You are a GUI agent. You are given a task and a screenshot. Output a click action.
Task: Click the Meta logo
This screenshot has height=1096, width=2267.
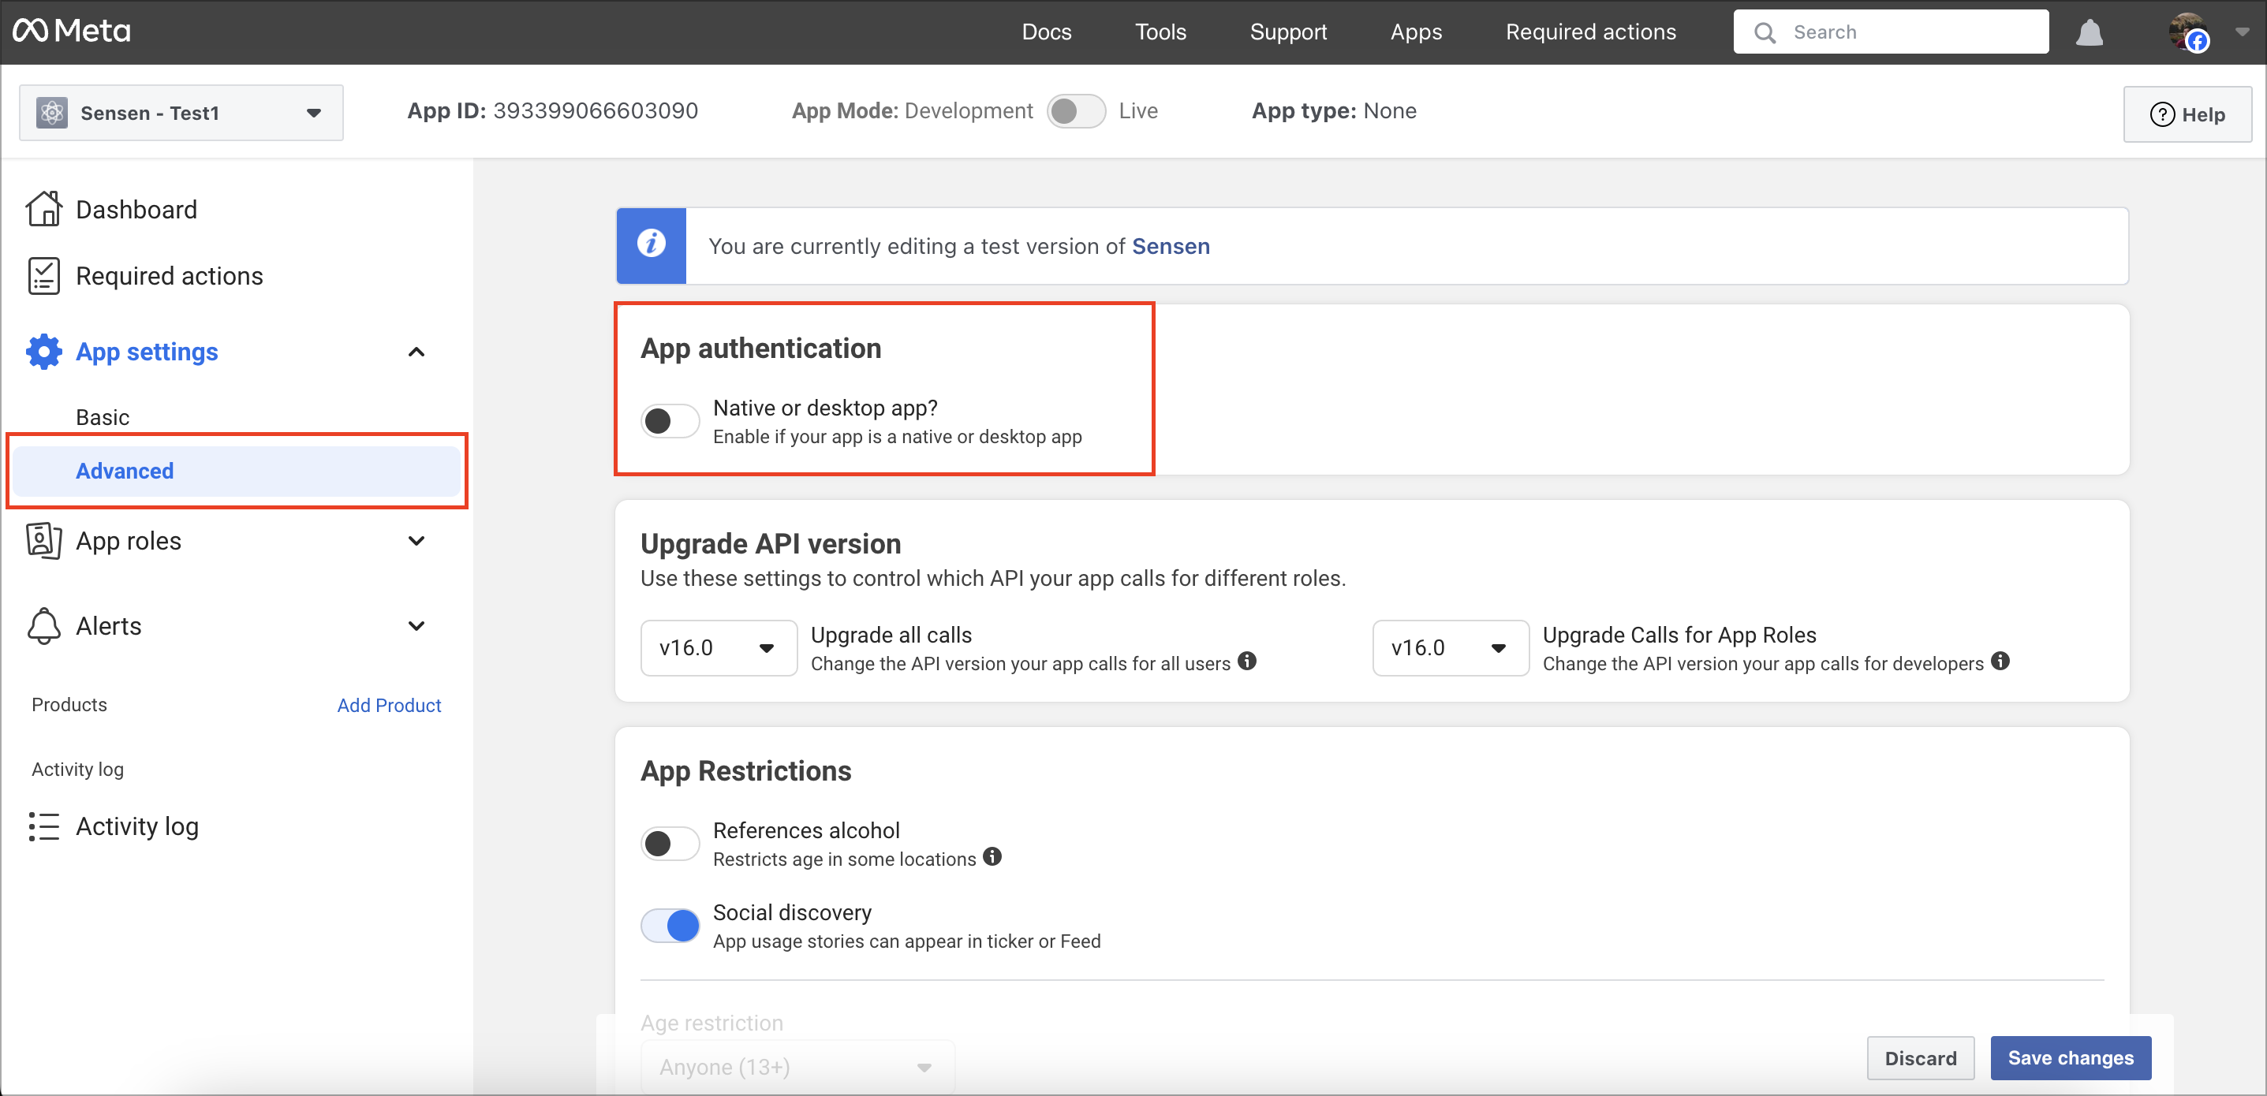(x=71, y=32)
